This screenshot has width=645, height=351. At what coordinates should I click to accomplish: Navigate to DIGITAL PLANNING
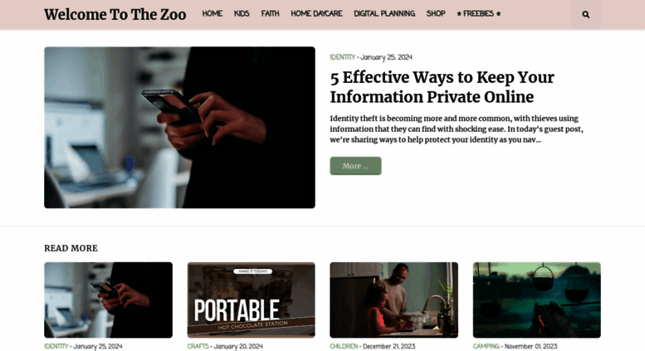click(384, 13)
